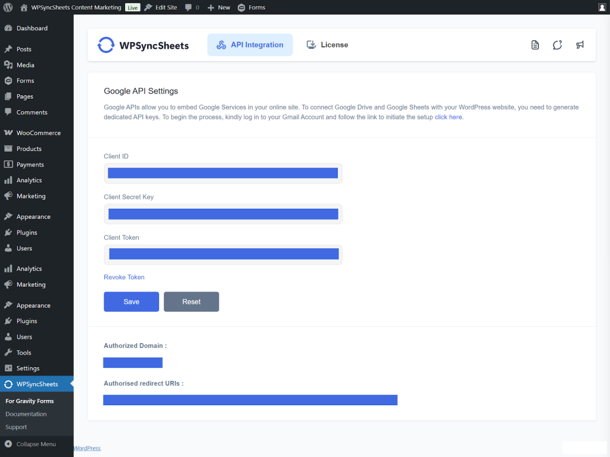Click the Client ID input field
The width and height of the screenshot is (610, 457).
pos(223,173)
